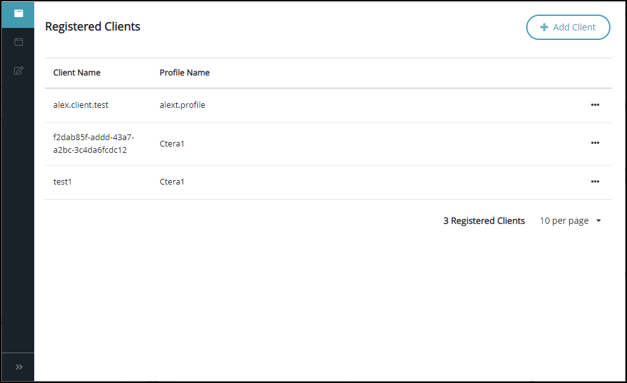Select the f2dab85f-addd-43a7 client entry

point(94,143)
